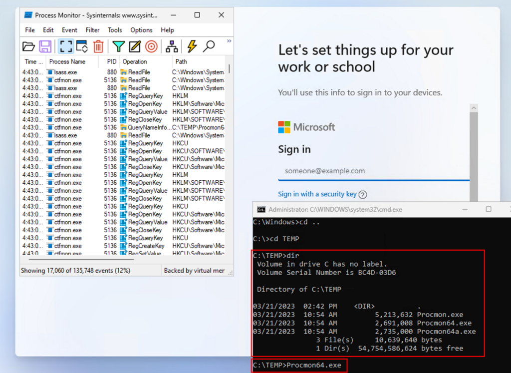
Task: Toggle the Capture events icon
Action: pos(66,47)
